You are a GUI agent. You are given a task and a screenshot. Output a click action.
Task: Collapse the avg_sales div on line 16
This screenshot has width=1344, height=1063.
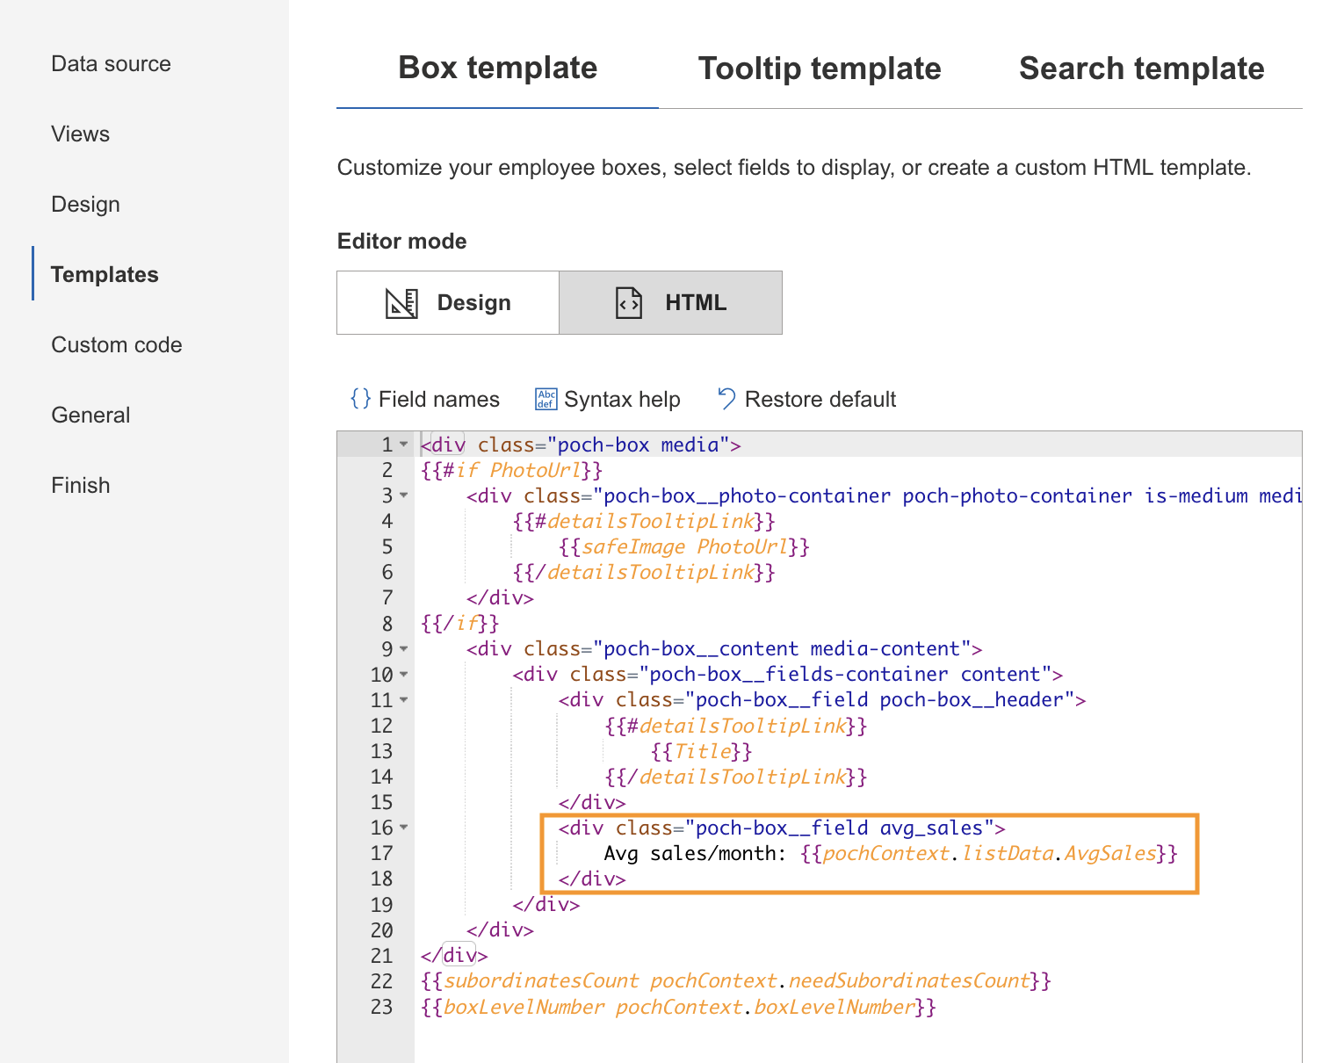tap(404, 828)
